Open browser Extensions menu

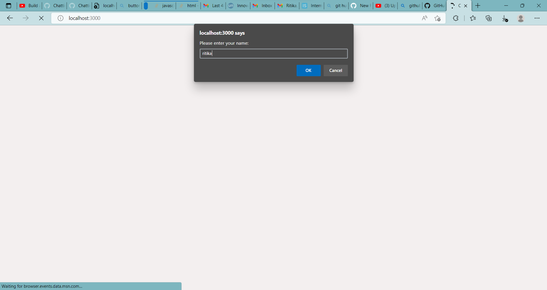[x=456, y=18]
